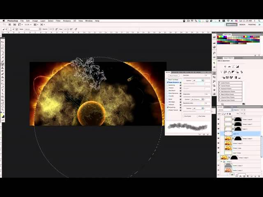The height and width of the screenshot is (197, 263).
Task: Open the File menu
Action: (22, 21)
